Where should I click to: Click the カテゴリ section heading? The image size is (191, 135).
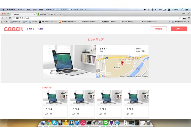pos(47,87)
